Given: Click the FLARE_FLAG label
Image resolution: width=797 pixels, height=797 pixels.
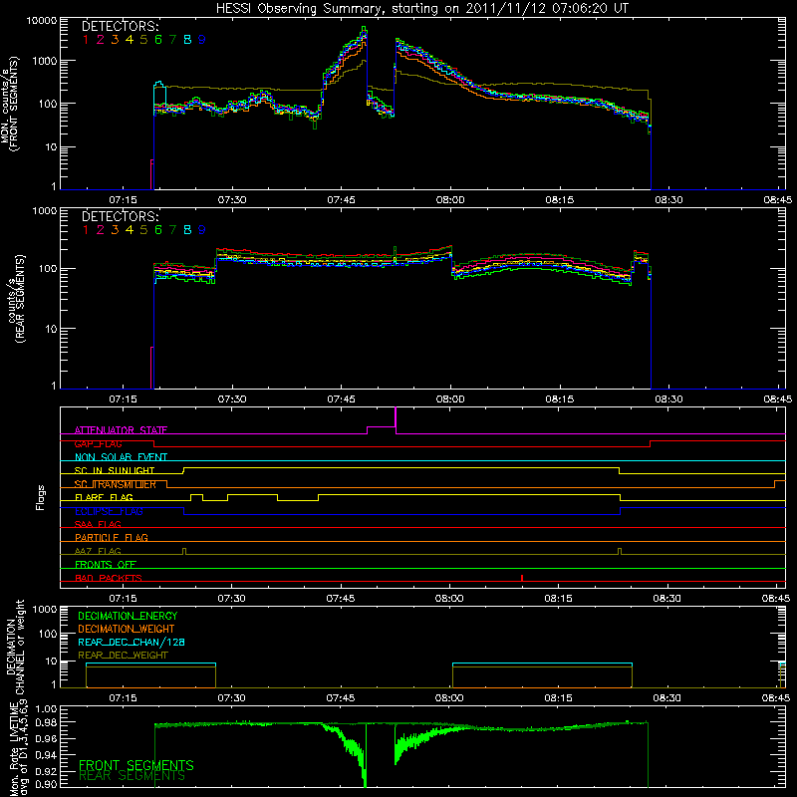Looking at the screenshot, I should tap(104, 497).
